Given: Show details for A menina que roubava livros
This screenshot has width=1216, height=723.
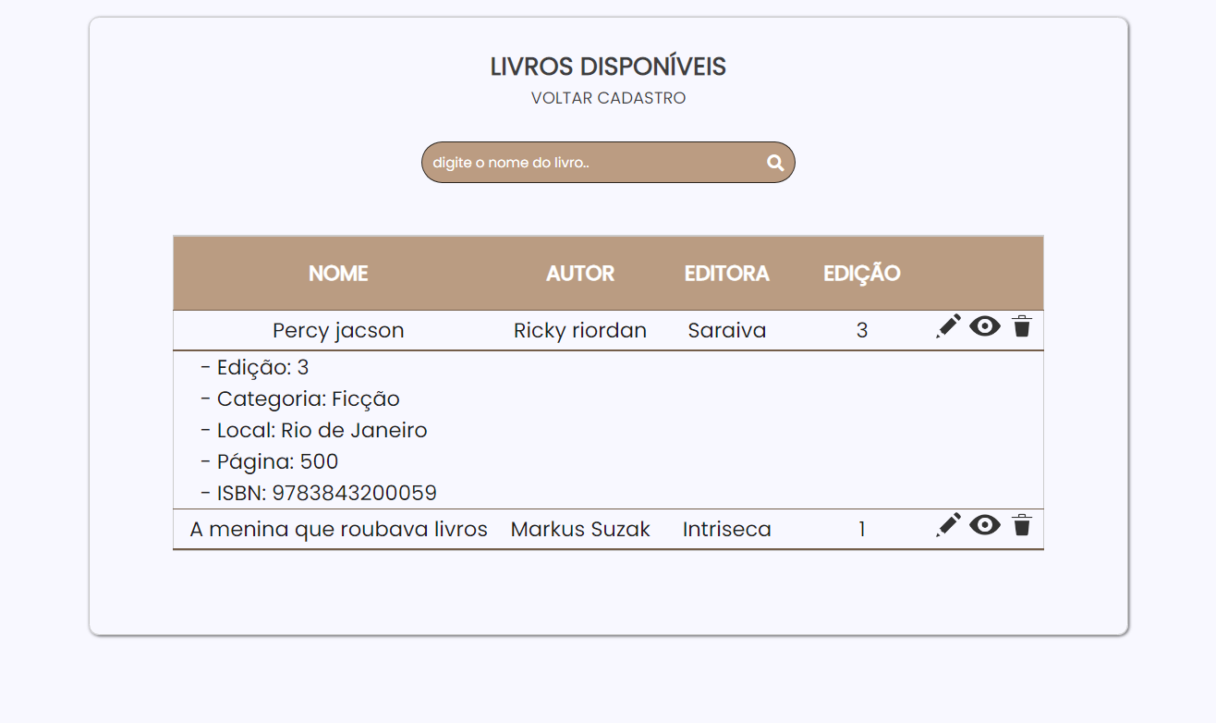Looking at the screenshot, I should [x=984, y=525].
